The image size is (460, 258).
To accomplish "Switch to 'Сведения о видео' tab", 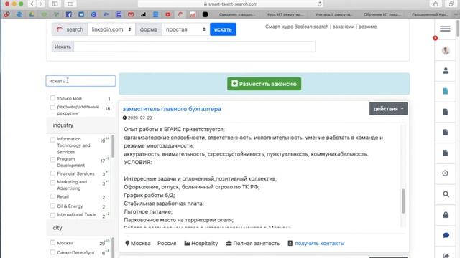I will [x=237, y=14].
